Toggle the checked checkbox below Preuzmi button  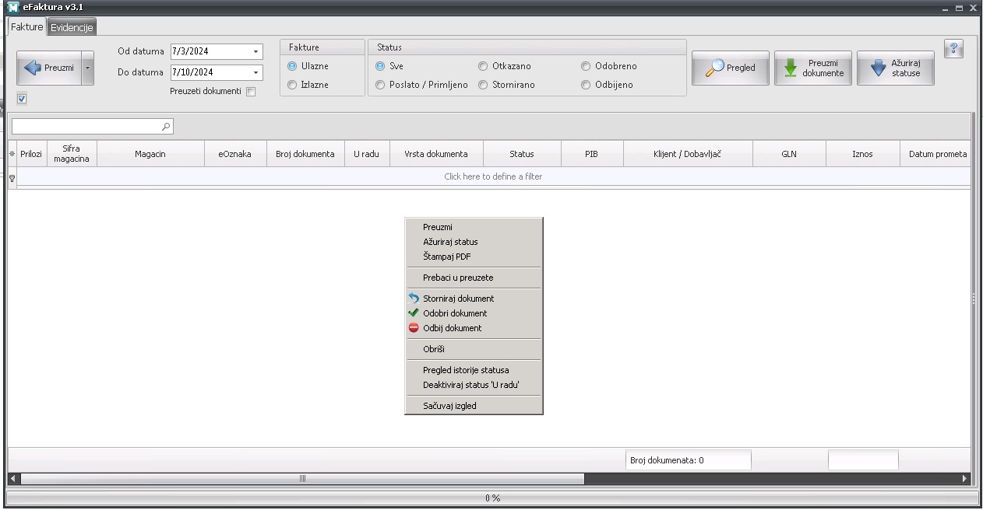click(x=22, y=99)
